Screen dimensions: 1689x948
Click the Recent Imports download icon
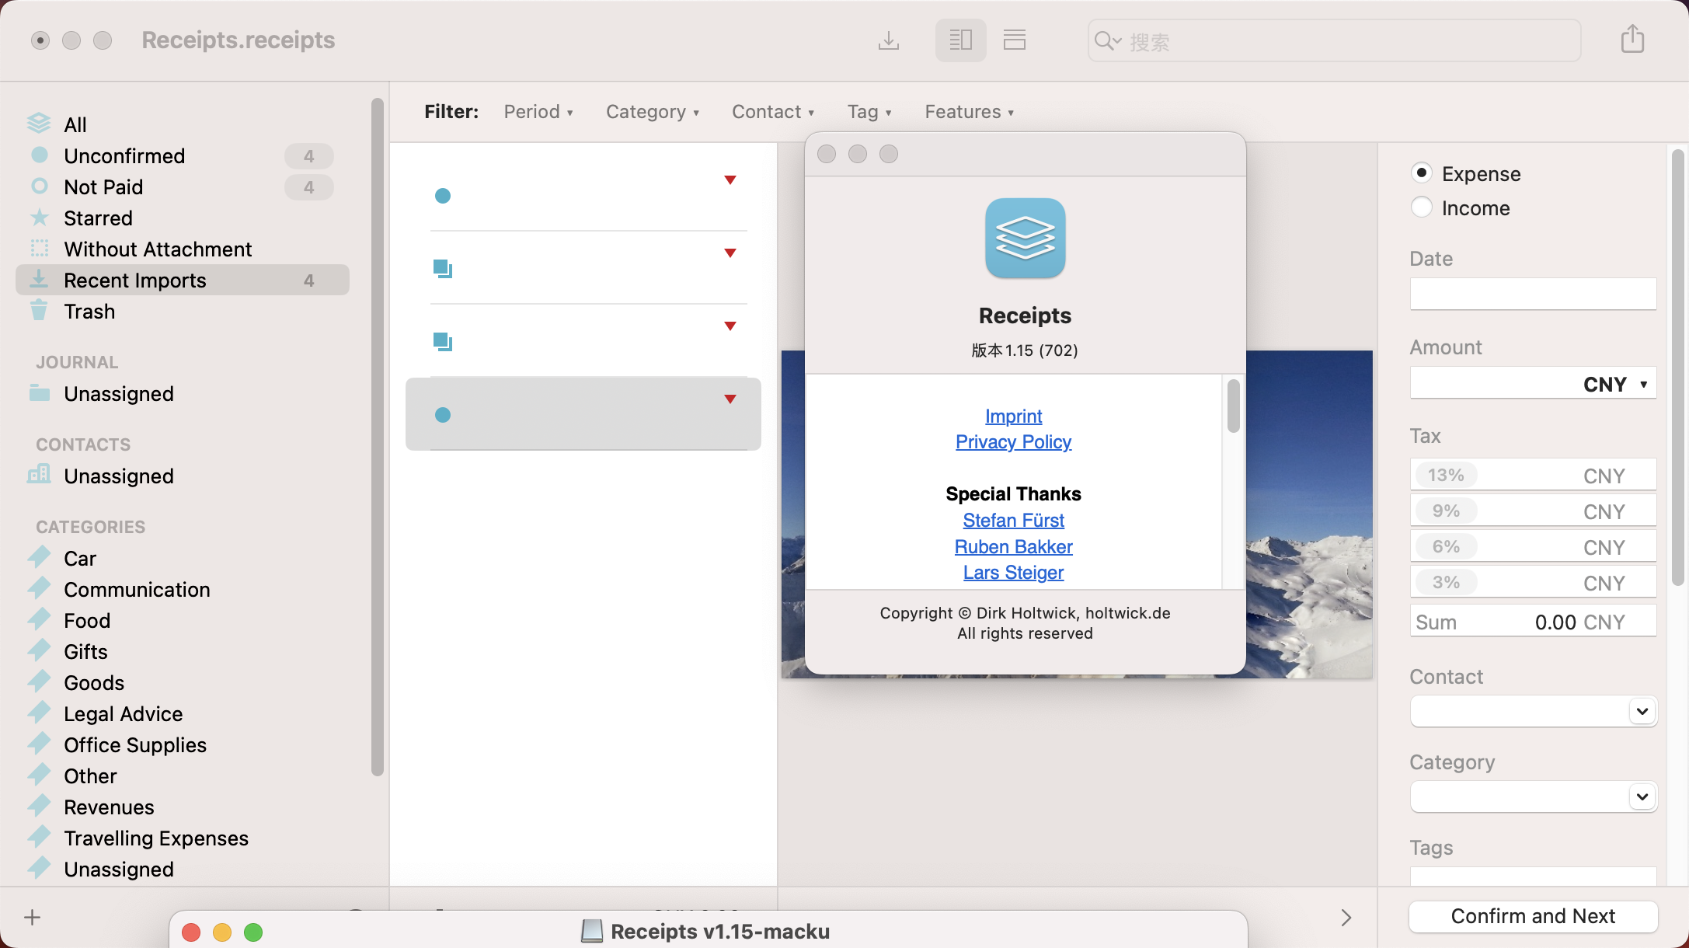pos(39,278)
